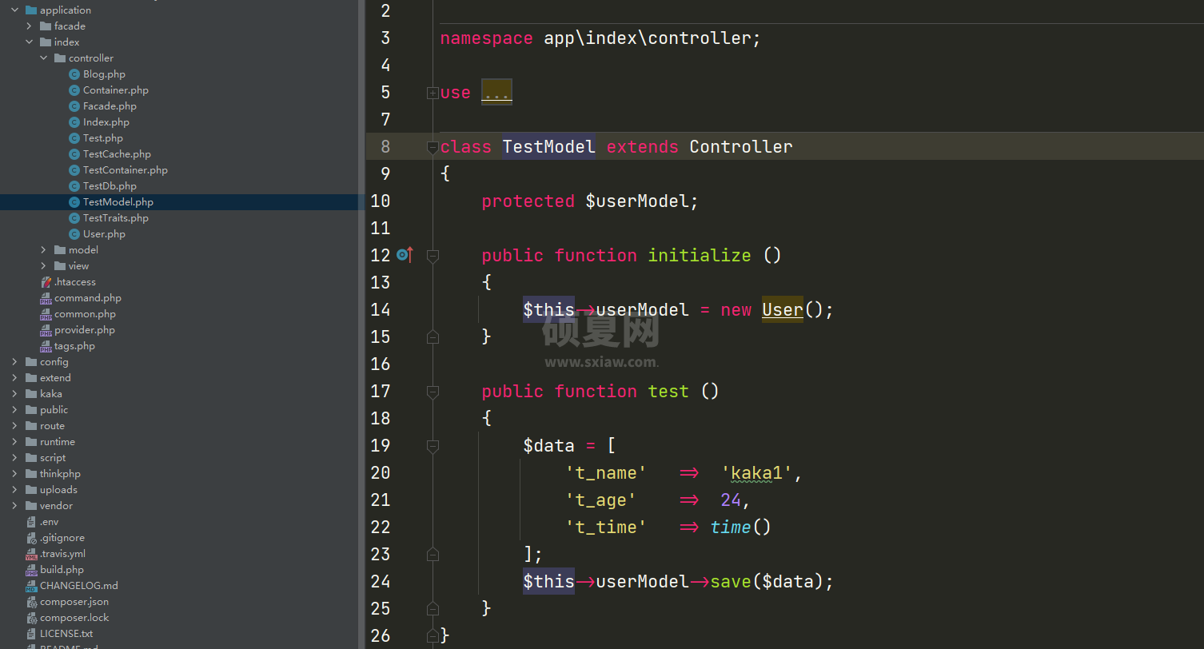Click the override gutter icon on line 12
The image size is (1204, 649).
point(405,255)
